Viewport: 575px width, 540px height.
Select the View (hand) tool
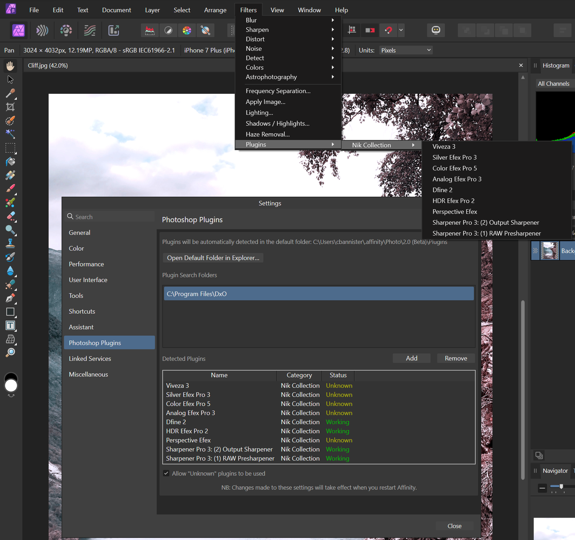(x=10, y=66)
